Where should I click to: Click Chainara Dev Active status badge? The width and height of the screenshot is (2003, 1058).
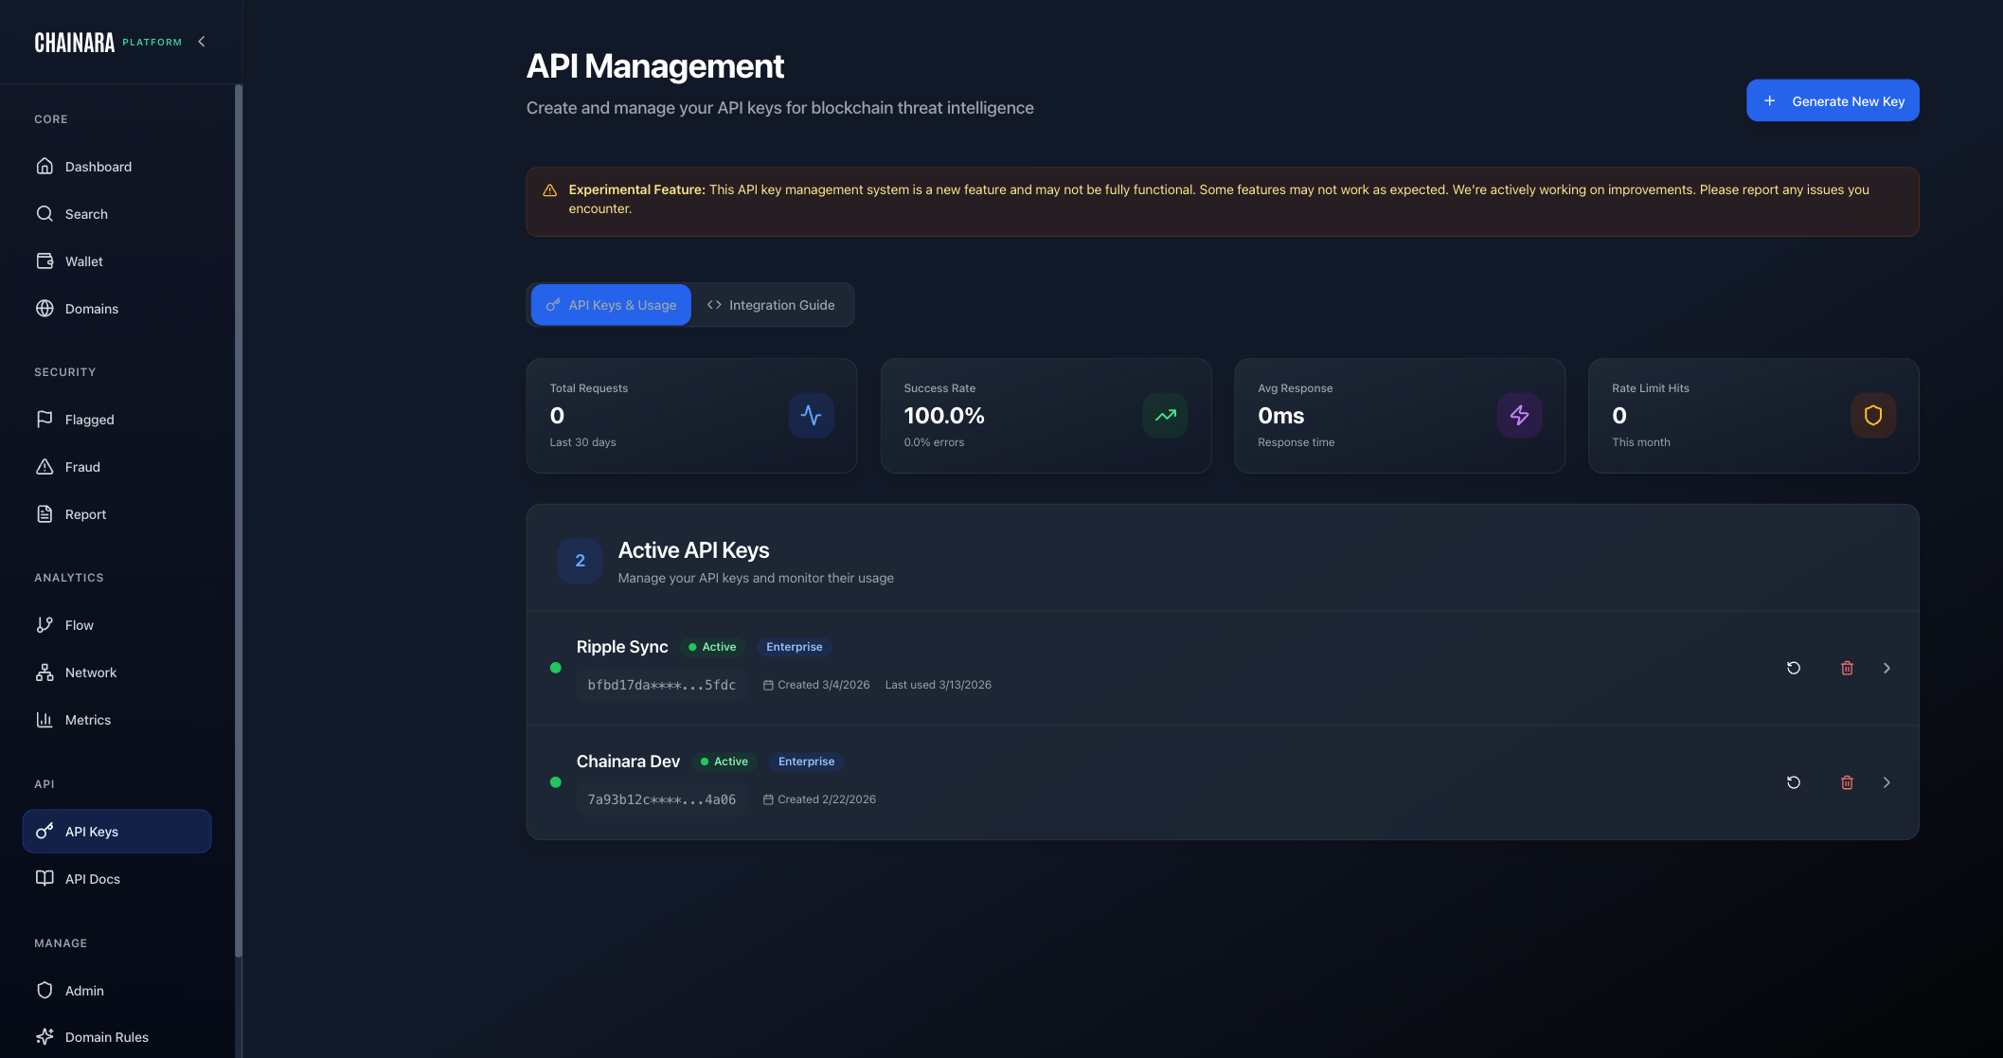click(724, 762)
